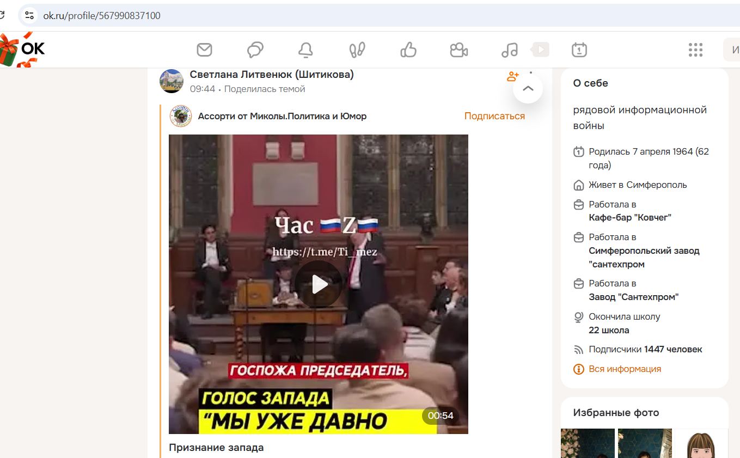Open Music note icon

(x=509, y=50)
